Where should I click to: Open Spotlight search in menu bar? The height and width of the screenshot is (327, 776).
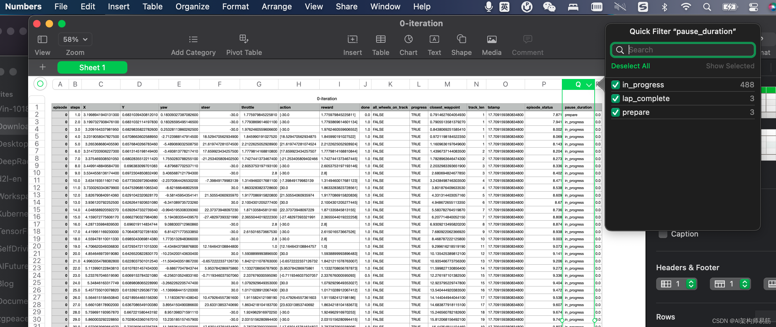coord(707,7)
